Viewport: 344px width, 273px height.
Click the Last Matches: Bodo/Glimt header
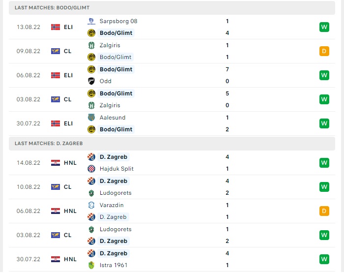coord(172,8)
